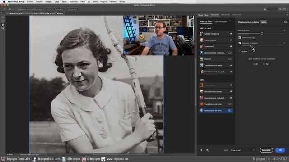289x162 pixels.
Task: Click the three-dots more options in filter list
Action: pyautogui.click(x=230, y=21)
